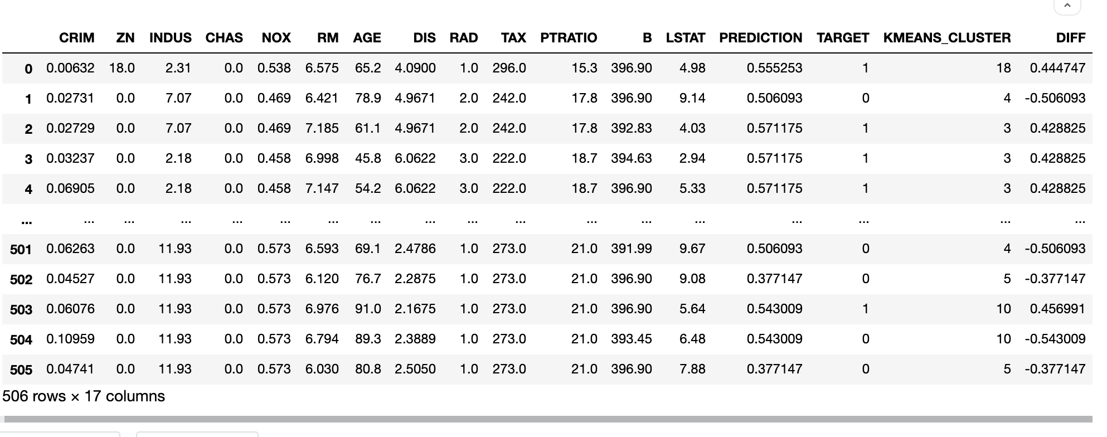Screen dimensions: 1107x437
Task: Click the B value 392.83 in row 2
Action: (x=631, y=128)
